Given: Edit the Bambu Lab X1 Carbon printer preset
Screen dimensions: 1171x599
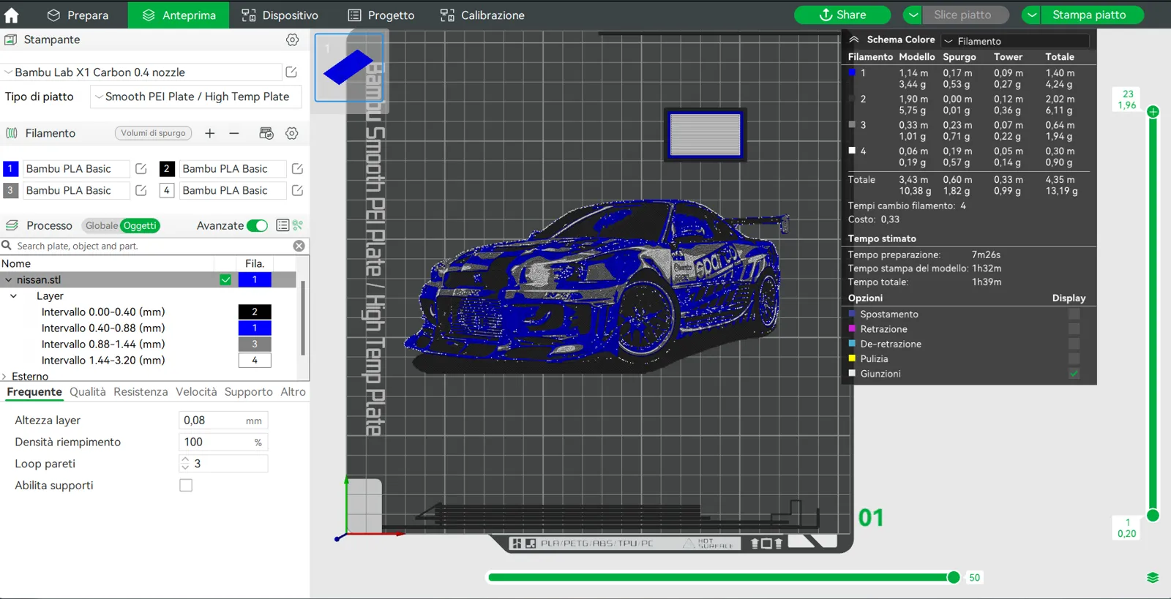Looking at the screenshot, I should coord(291,72).
